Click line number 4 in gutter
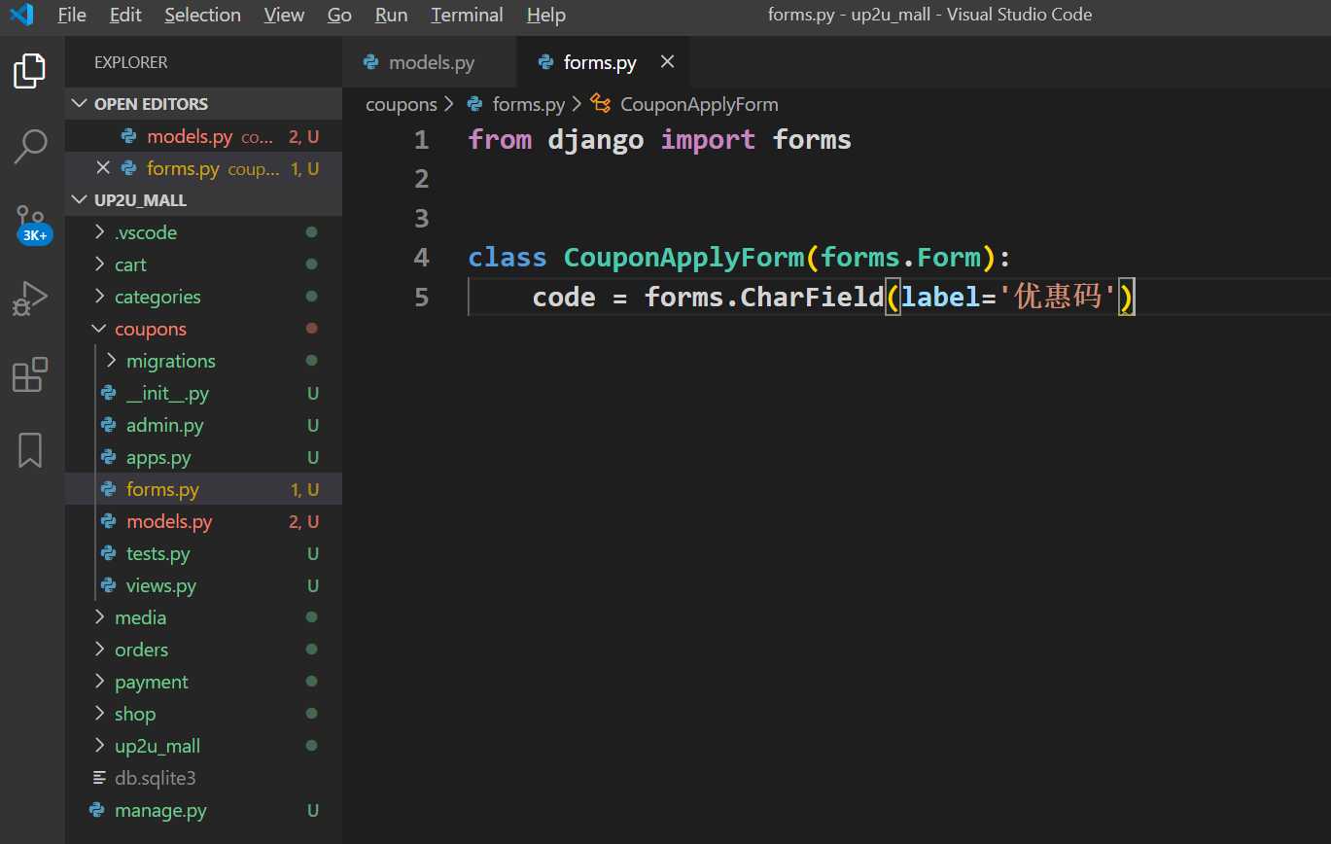Viewport: 1331px width, 844px height. coord(421,258)
